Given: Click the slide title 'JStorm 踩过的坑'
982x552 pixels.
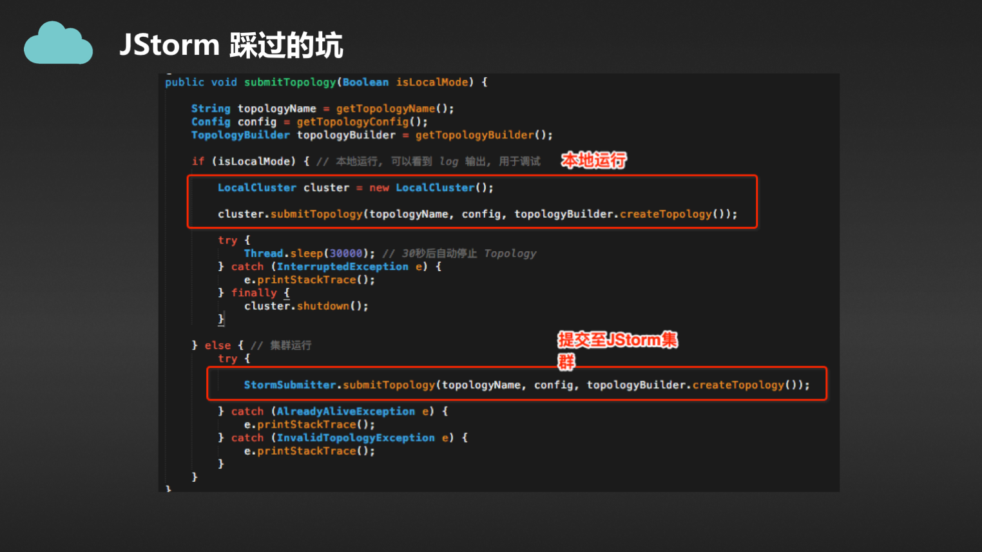Looking at the screenshot, I should [231, 45].
